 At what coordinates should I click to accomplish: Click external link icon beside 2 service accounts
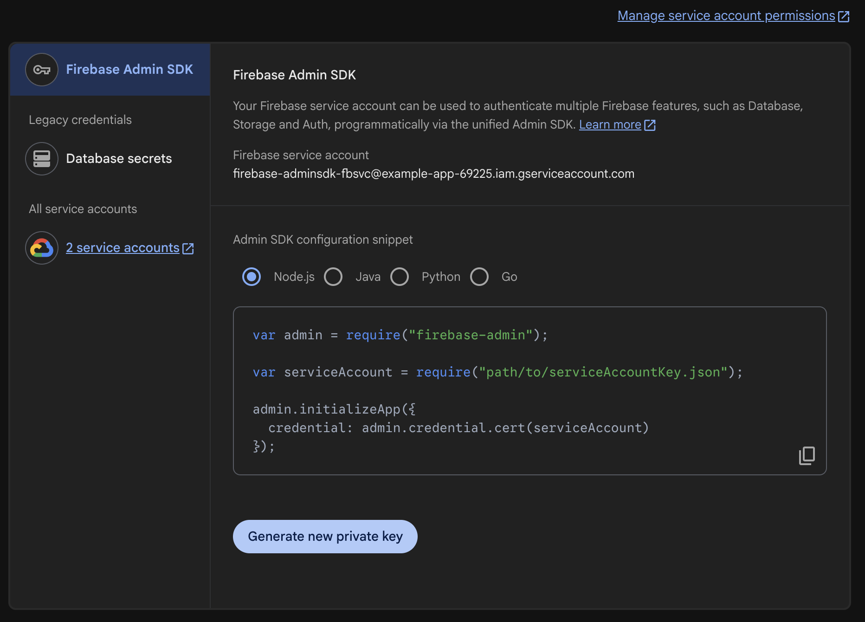188,248
